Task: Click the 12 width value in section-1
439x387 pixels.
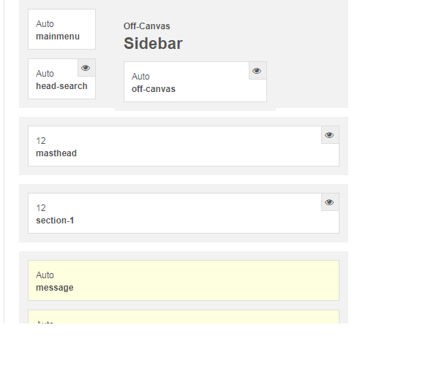Action: [x=41, y=208]
